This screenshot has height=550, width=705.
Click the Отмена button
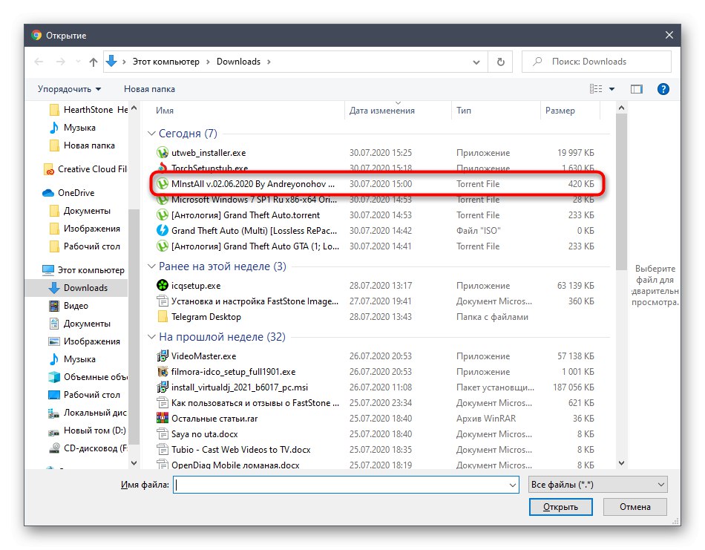pyautogui.click(x=634, y=507)
